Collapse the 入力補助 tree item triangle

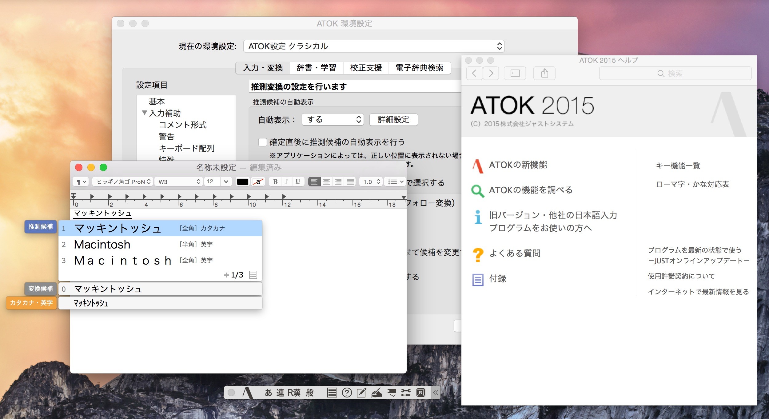[144, 113]
